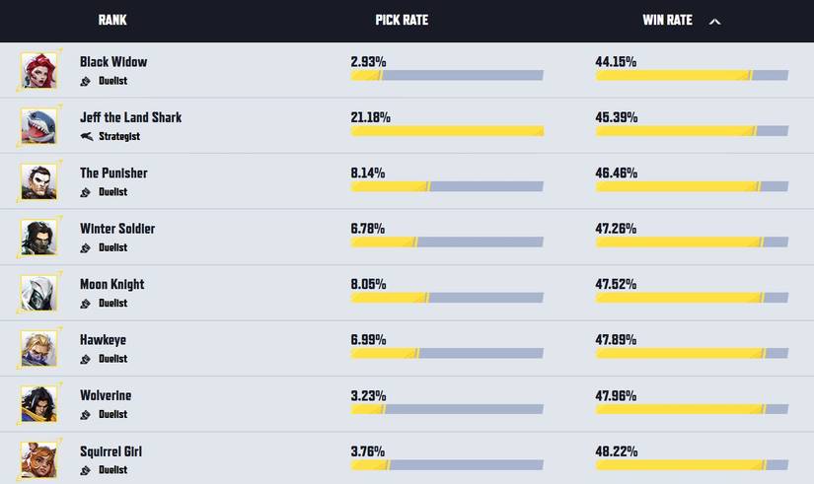
Task: Click Wolverine's 47.96% win rate value
Action: 616,396
